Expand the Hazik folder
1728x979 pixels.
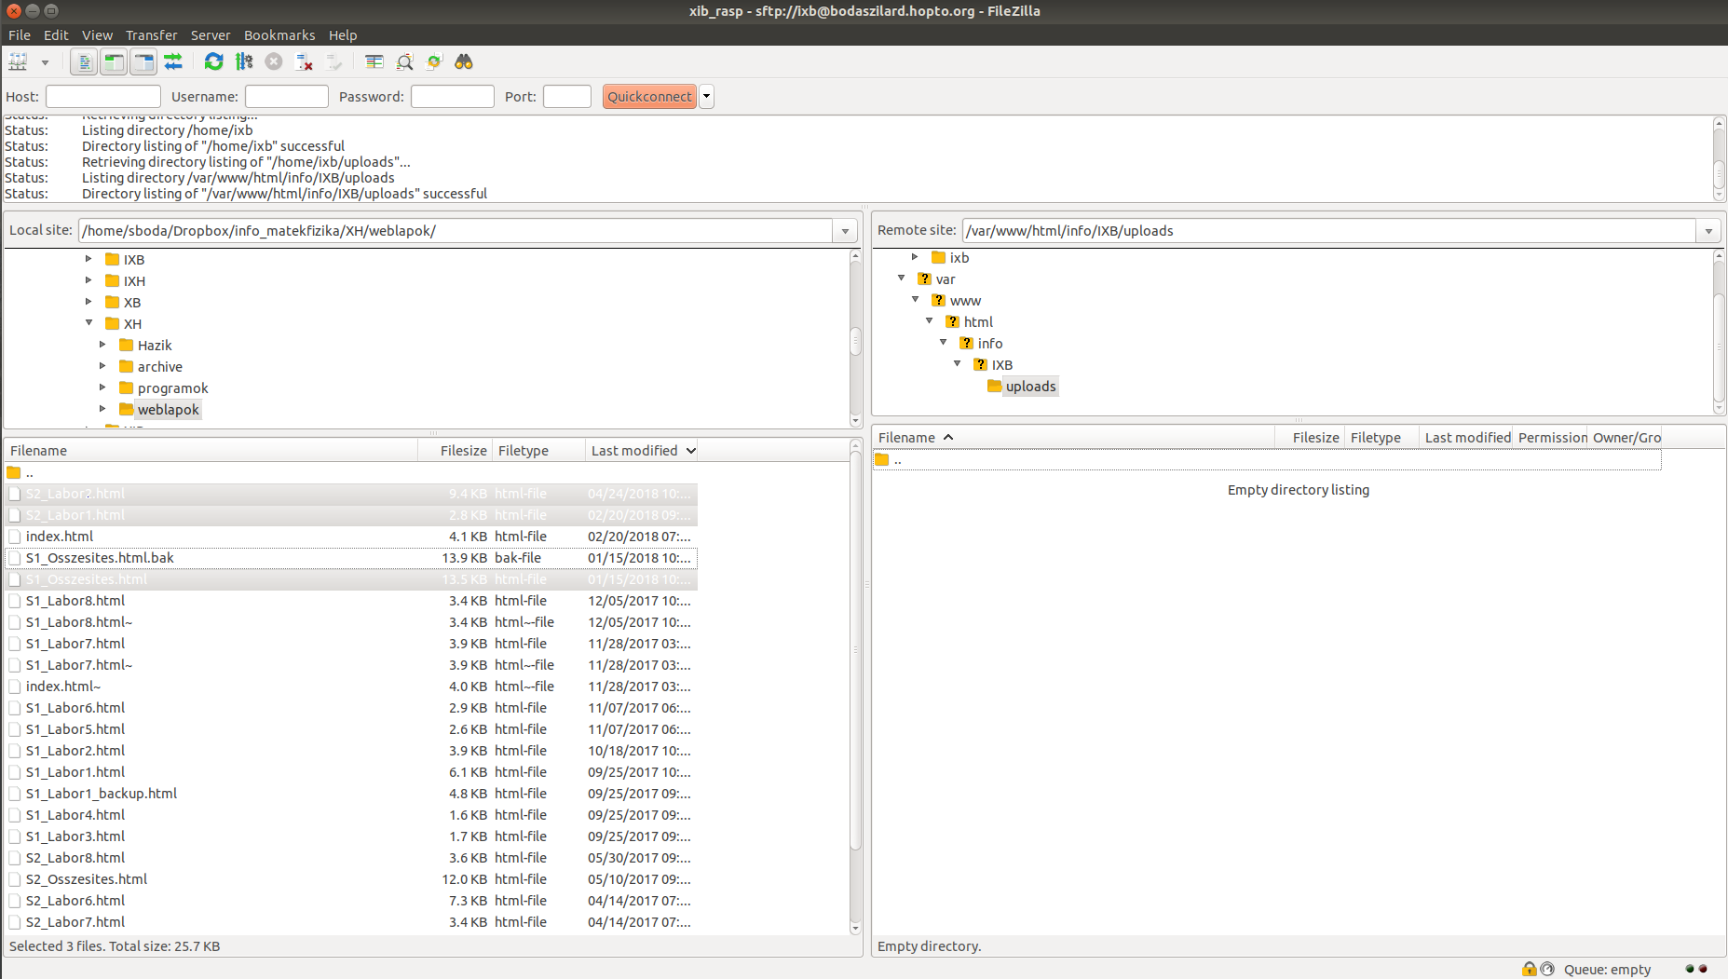(x=102, y=345)
